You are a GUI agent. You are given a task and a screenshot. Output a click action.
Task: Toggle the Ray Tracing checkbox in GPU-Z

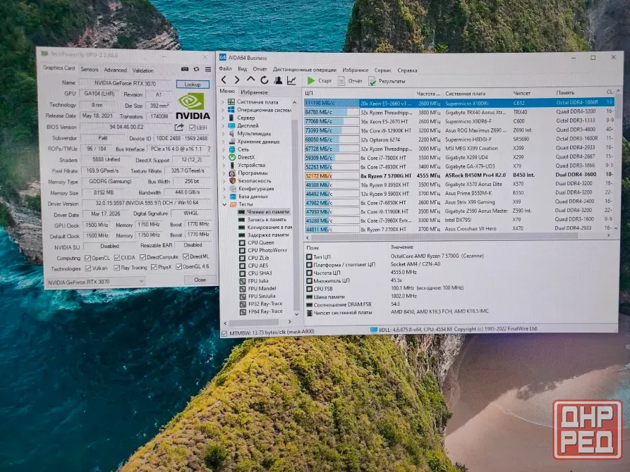tap(116, 268)
